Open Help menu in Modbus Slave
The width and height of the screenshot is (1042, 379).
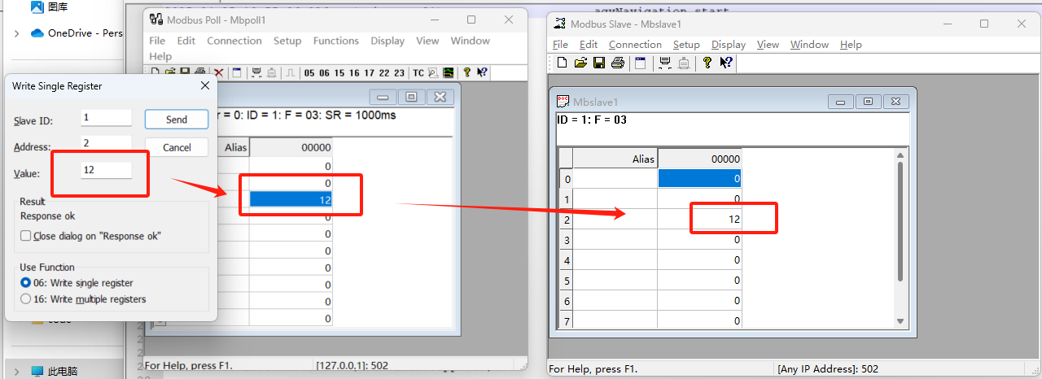coord(851,45)
